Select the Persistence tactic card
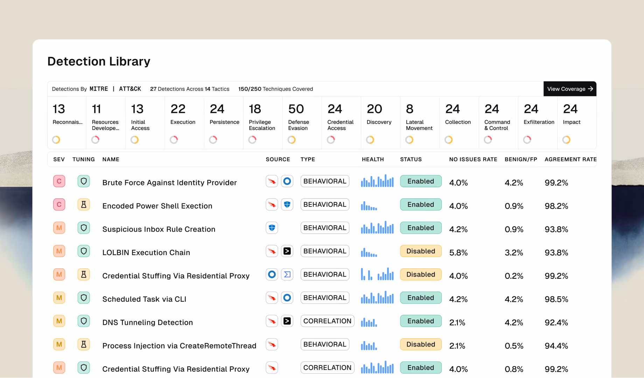 224,123
